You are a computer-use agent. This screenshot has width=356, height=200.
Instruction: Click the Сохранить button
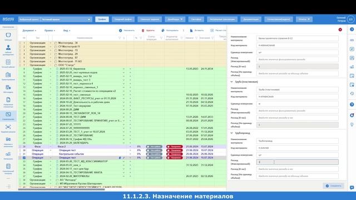coord(333,186)
